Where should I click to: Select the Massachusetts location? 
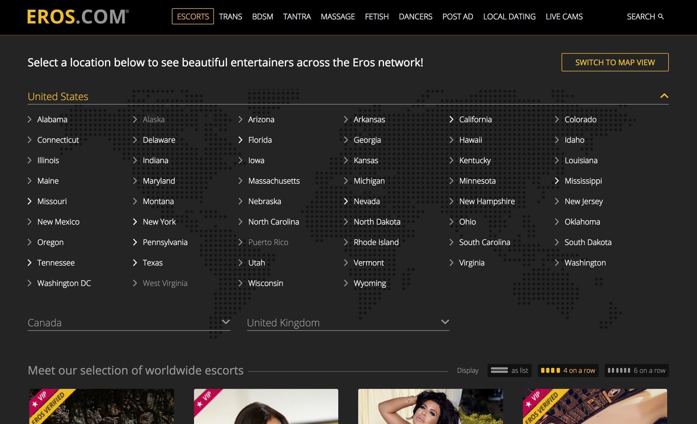coord(274,181)
